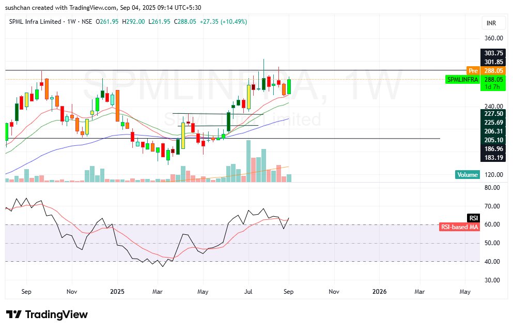Click the 225.69 price label
The width and height of the screenshot is (513, 330).
(493, 123)
